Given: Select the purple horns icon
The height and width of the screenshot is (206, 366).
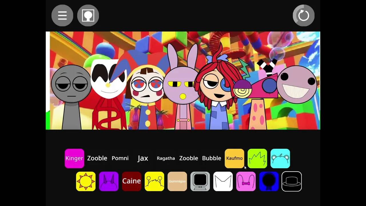Looking at the screenshot, I should [109, 181].
